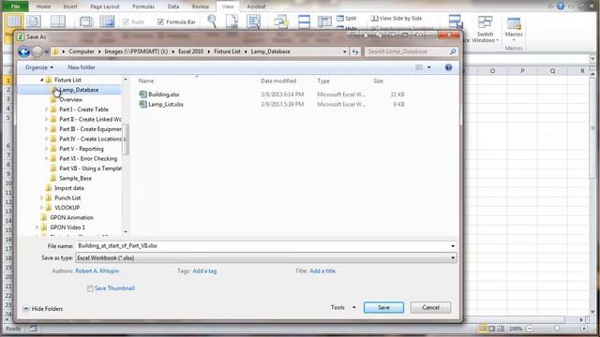
Task: Switch to the Insert ribbon tab
Action: pyautogui.click(x=70, y=7)
